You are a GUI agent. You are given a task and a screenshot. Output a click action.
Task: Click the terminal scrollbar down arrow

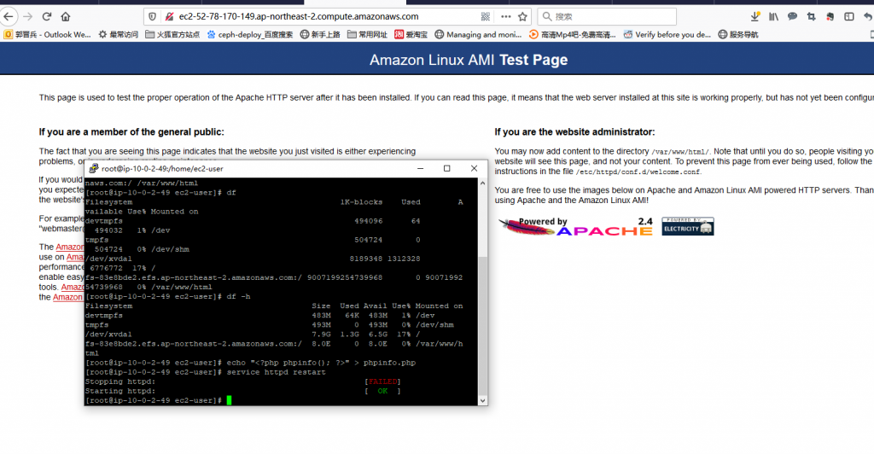(483, 400)
